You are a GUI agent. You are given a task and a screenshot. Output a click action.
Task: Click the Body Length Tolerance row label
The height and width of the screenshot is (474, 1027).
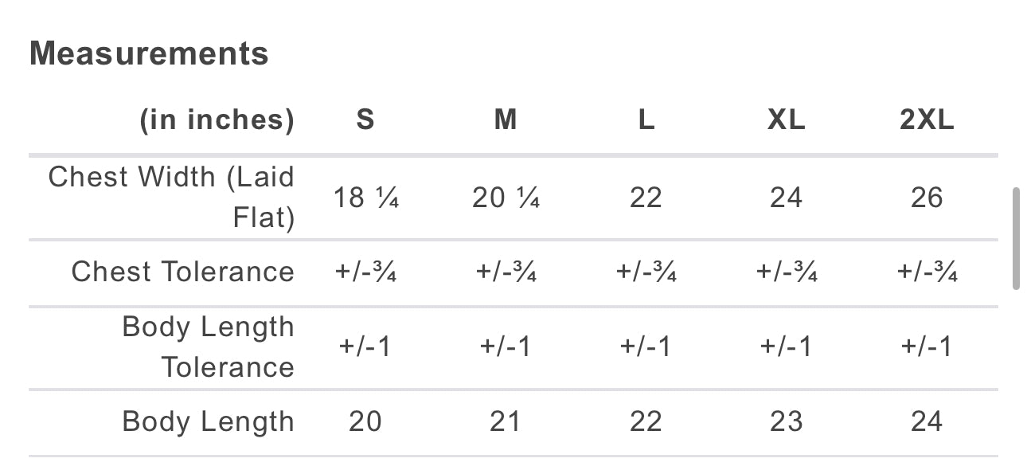208,347
